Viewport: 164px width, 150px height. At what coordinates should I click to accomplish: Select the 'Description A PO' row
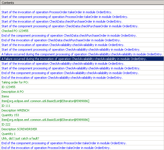click(82, 92)
